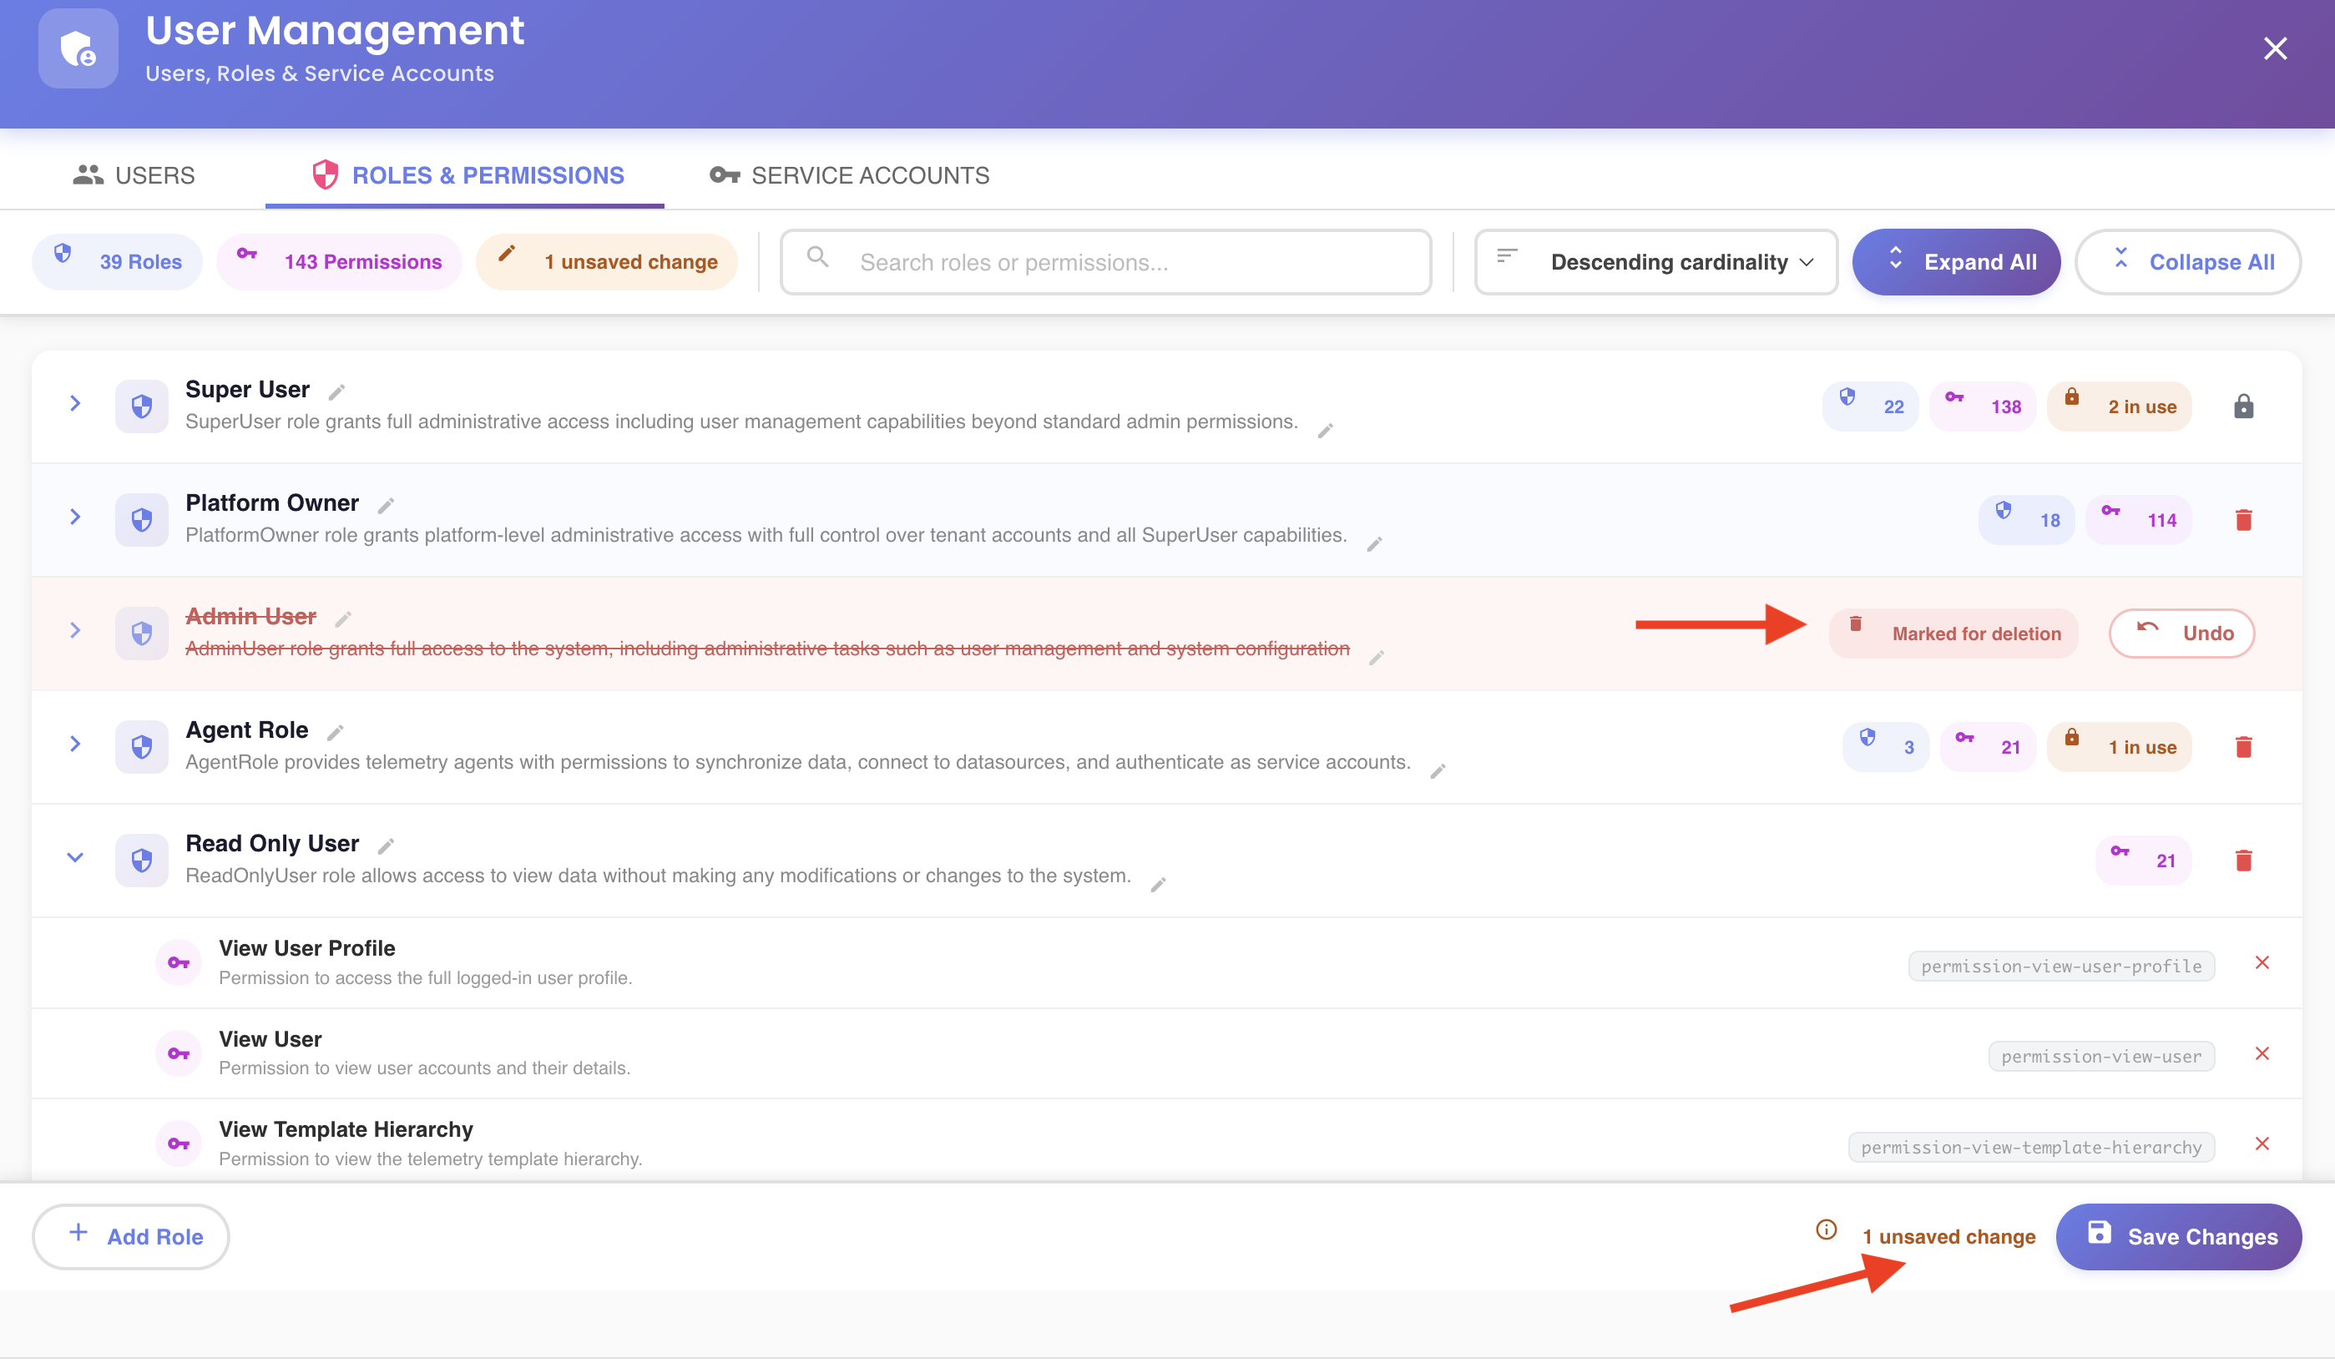Click Platform Owner's 114 permissions badge

click(2139, 520)
